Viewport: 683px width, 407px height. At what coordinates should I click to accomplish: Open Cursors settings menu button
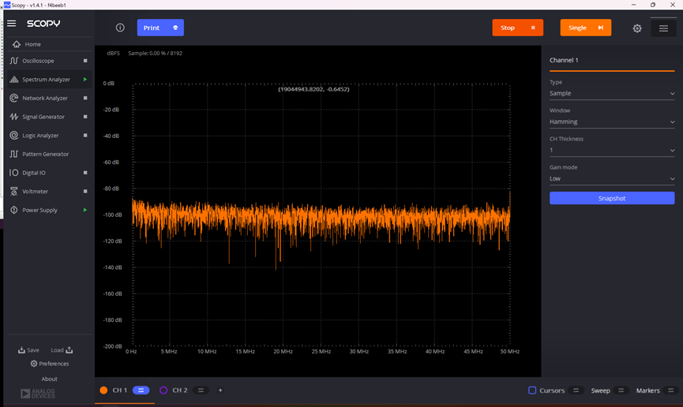pyautogui.click(x=576, y=390)
